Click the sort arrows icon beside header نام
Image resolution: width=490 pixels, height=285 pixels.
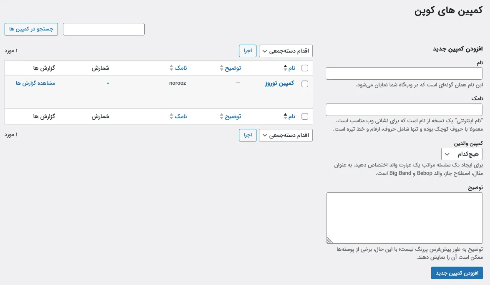pos(285,68)
